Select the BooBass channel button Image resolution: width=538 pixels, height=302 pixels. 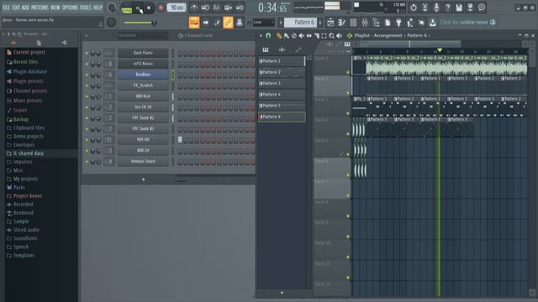pos(143,75)
